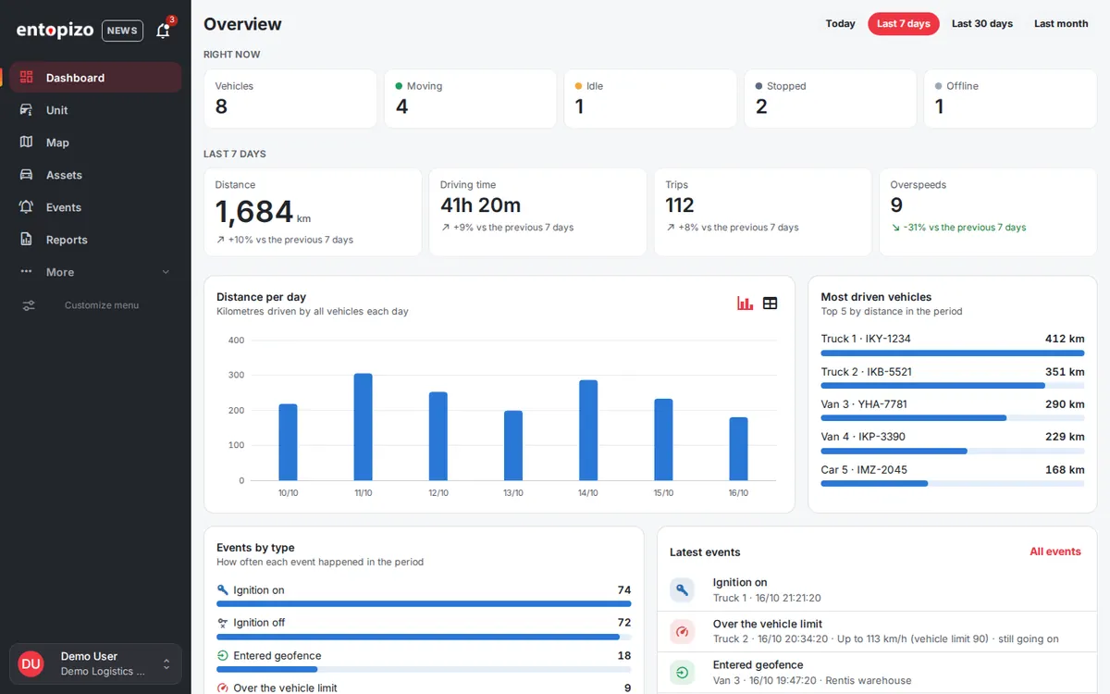Viewport: 1110px width, 694px height.
Task: Click the Truck 2 · IKB-5521 row label
Action: (x=866, y=372)
